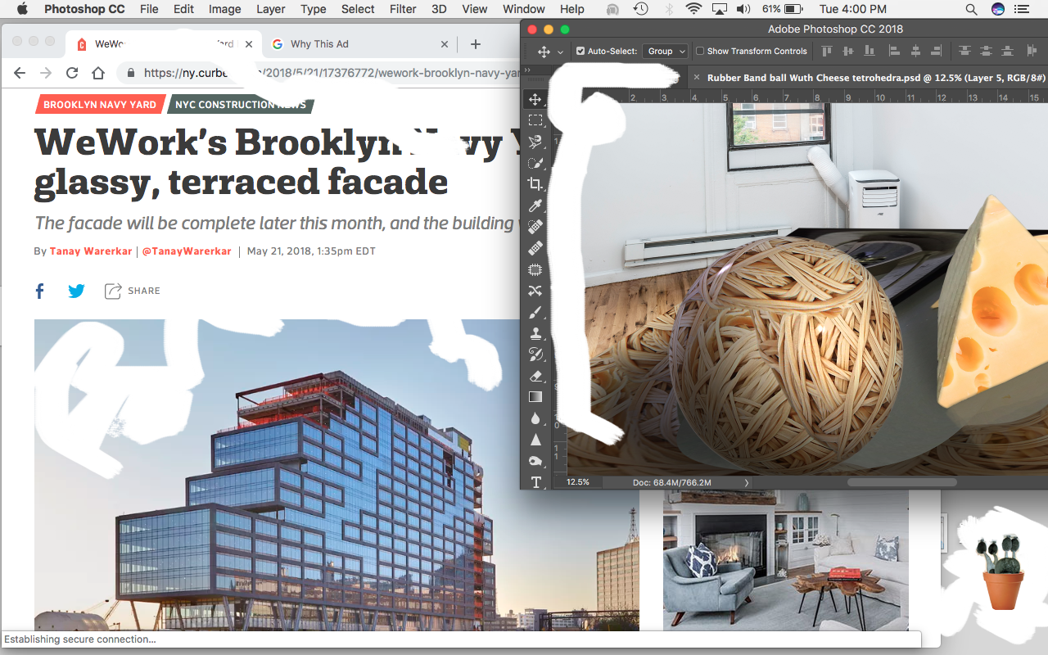Viewport: 1048px width, 655px height.
Task: Choose the Clone Stamp tool
Action: pyautogui.click(x=535, y=333)
